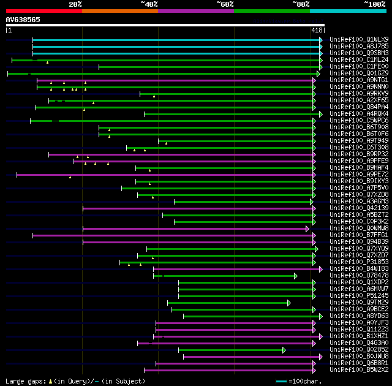Click the UniRef100_A3AGM3 label

coord(359,202)
